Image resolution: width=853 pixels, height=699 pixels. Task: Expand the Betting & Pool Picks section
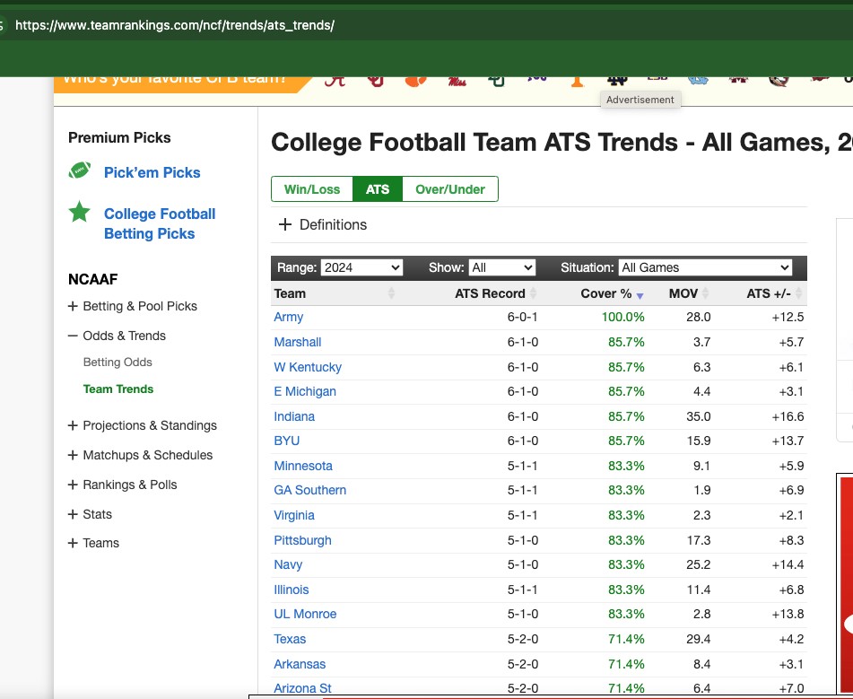click(x=73, y=306)
